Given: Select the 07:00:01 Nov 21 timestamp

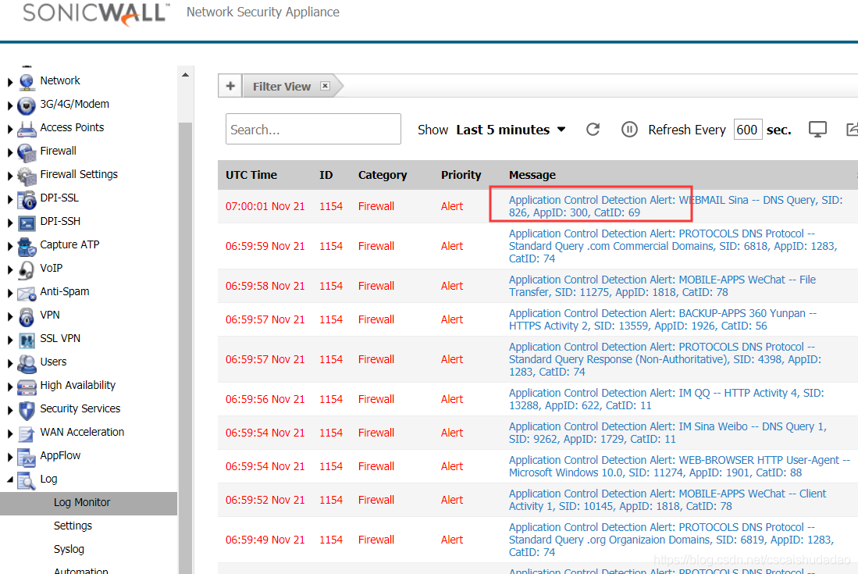Looking at the screenshot, I should point(265,206).
